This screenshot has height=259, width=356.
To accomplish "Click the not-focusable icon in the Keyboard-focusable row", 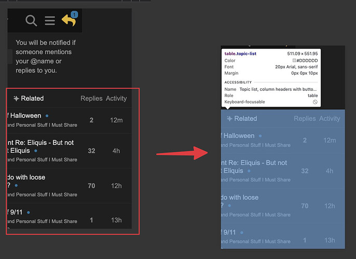I will tap(315, 102).
